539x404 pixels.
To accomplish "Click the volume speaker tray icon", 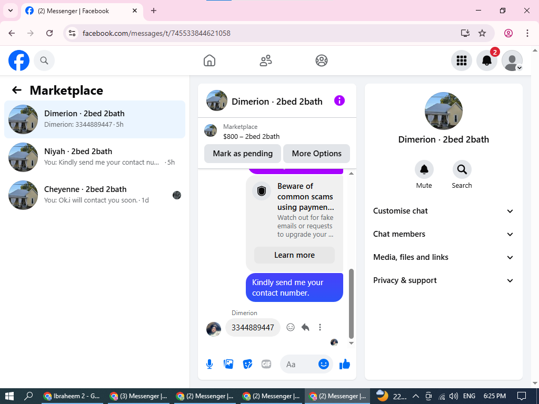I will click(453, 396).
